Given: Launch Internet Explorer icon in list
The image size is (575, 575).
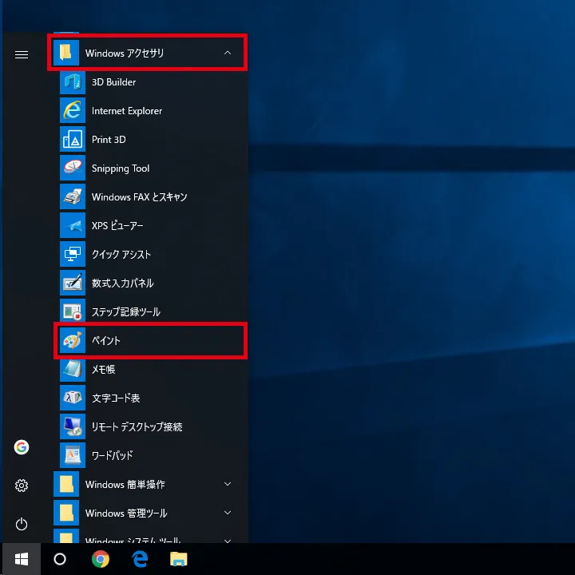Looking at the screenshot, I should [x=72, y=110].
